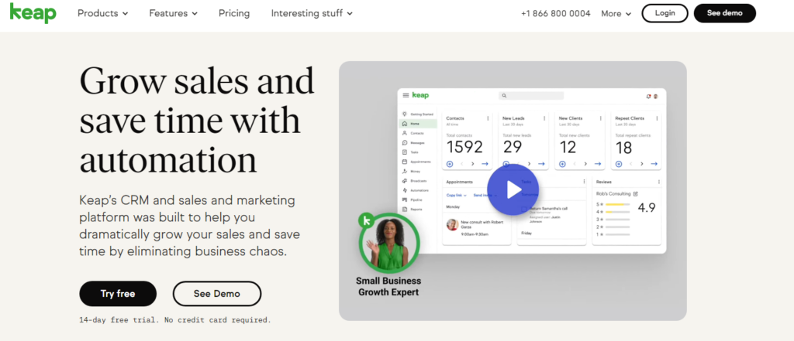Screen dimensions: 794x341
Task: Select Home in the dashboard sidebar
Action: tap(417, 124)
